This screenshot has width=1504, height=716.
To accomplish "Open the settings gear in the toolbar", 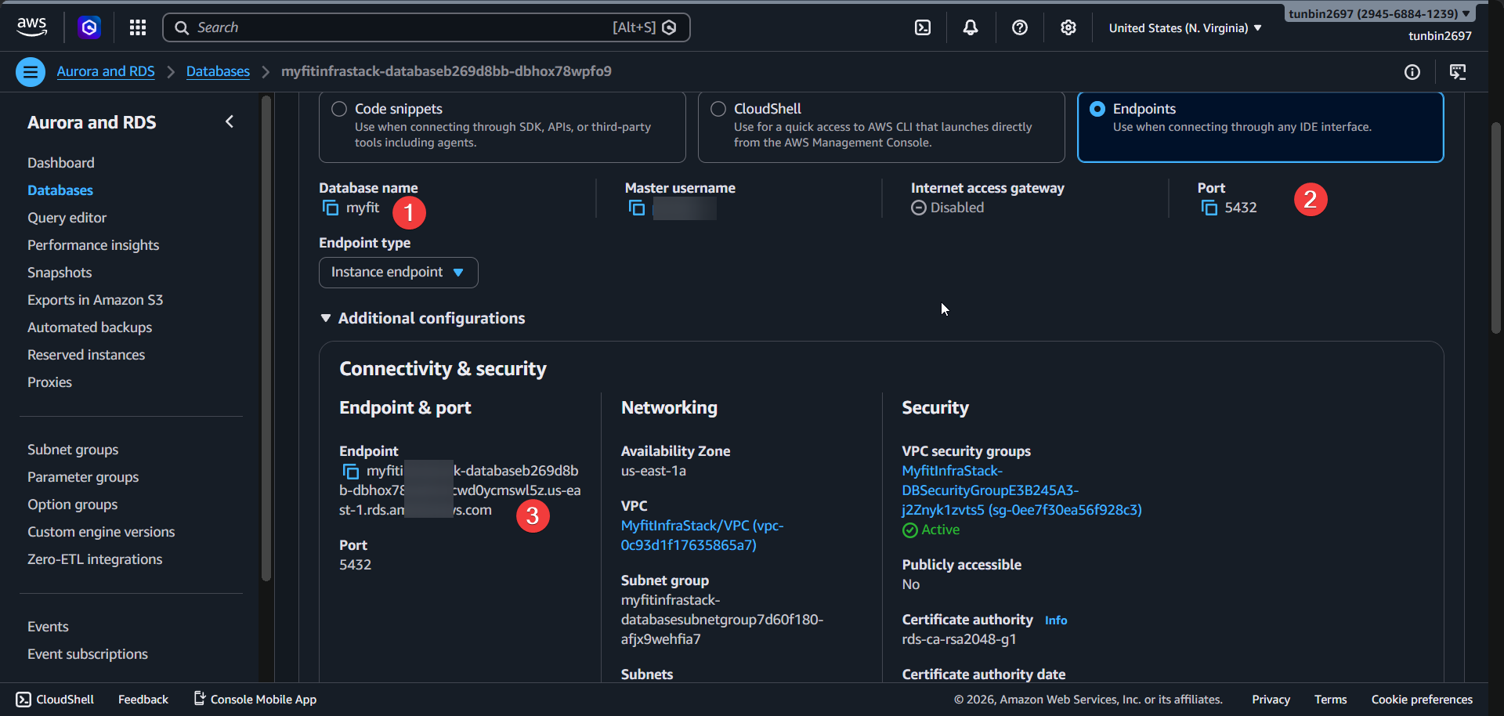I will [x=1068, y=27].
